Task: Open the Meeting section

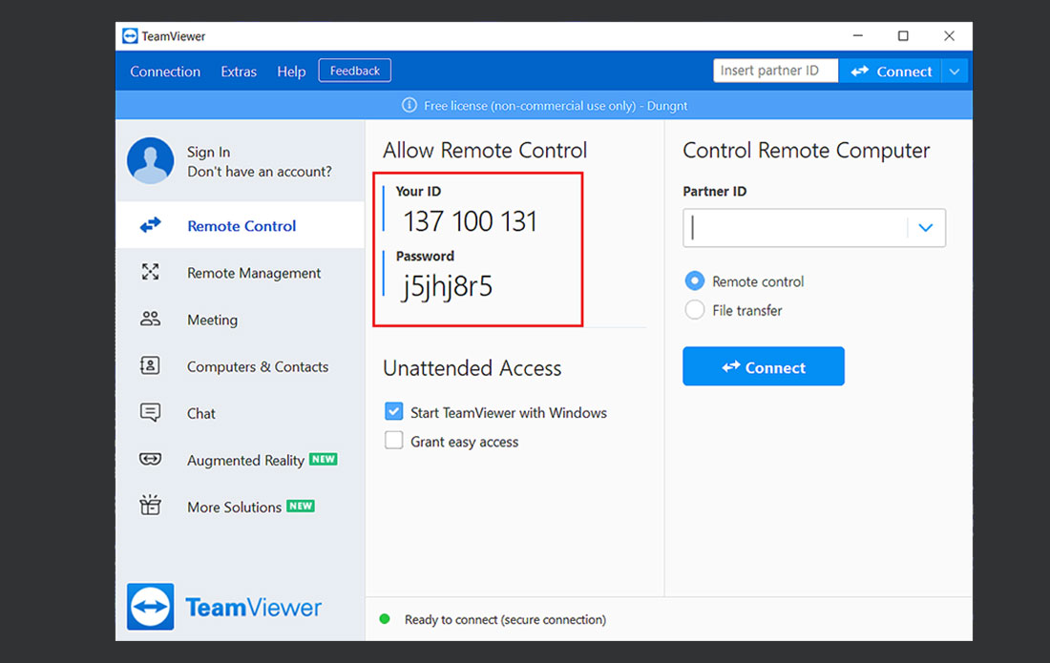Action: click(x=241, y=320)
